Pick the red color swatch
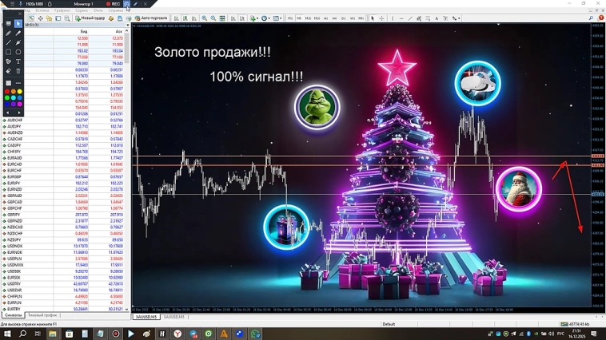 tap(7, 92)
